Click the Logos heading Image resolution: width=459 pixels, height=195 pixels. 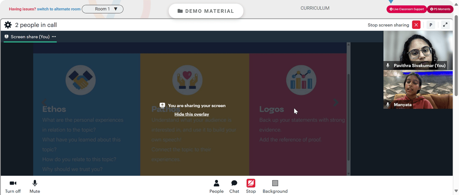click(272, 109)
